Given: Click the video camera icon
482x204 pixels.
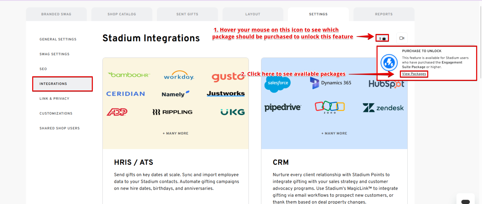Looking at the screenshot, I should coord(402,38).
